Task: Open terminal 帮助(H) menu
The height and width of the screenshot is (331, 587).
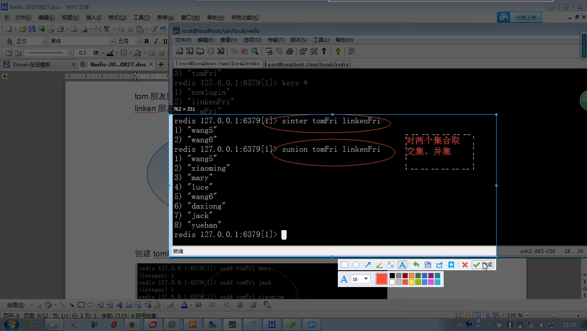Action: (x=344, y=40)
